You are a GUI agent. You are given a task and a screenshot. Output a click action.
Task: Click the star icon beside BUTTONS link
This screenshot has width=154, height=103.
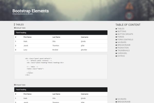pos(116,31)
